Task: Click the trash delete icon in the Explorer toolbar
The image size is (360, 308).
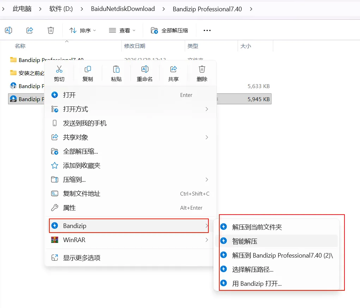Action: (x=51, y=30)
